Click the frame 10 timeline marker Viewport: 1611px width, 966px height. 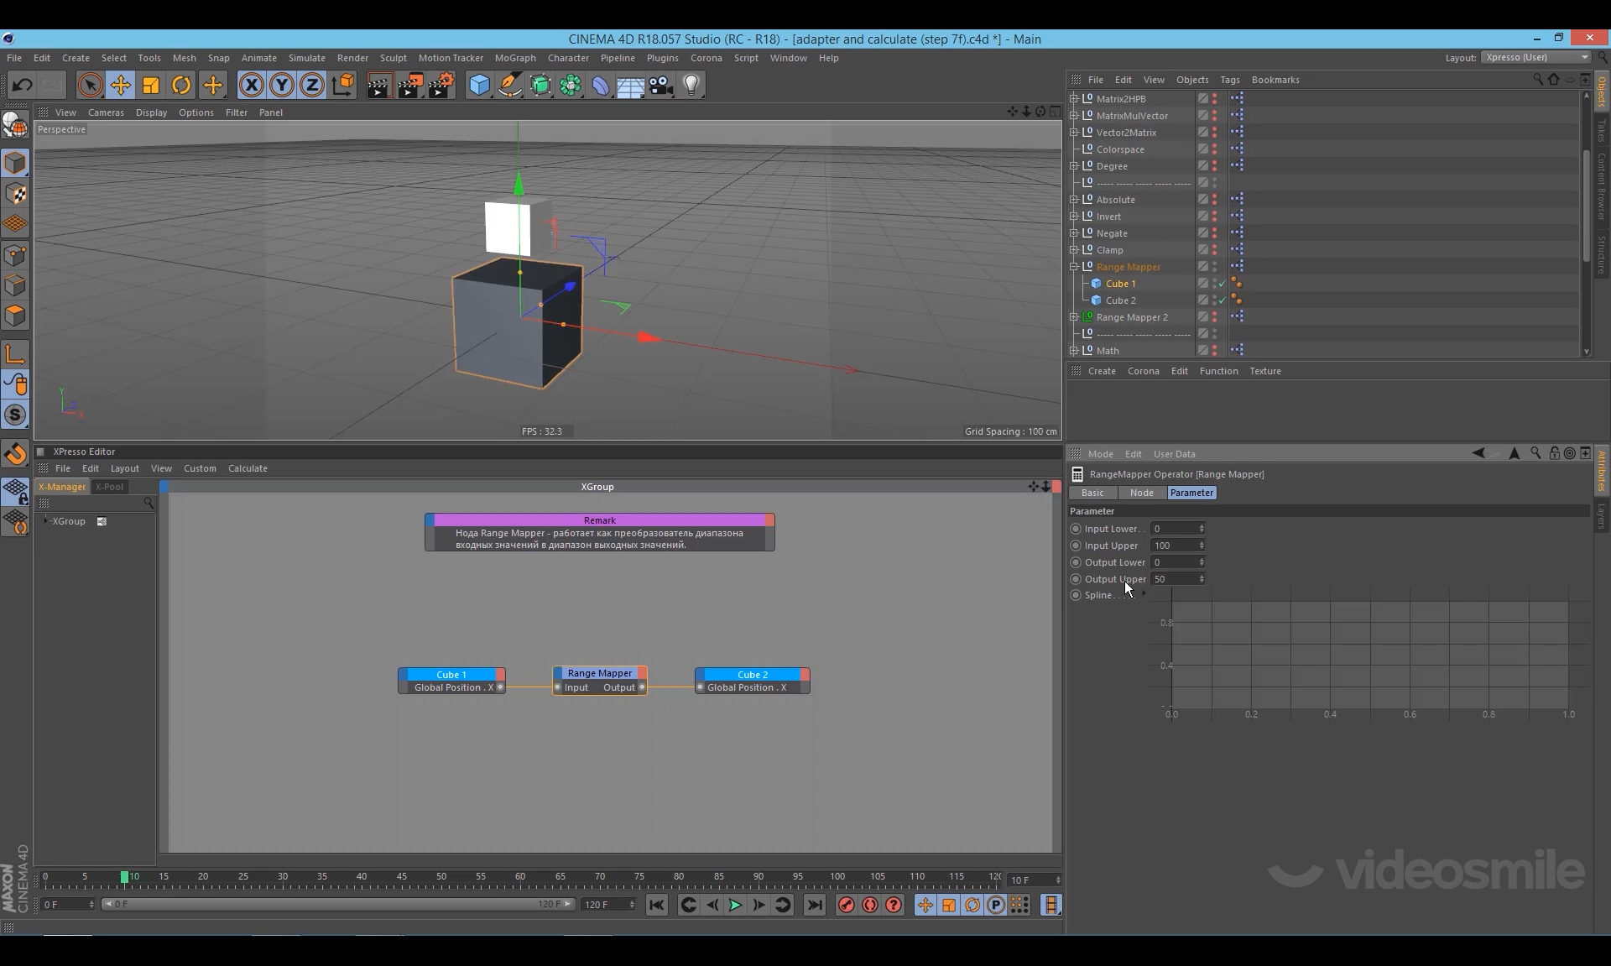pyautogui.click(x=124, y=877)
